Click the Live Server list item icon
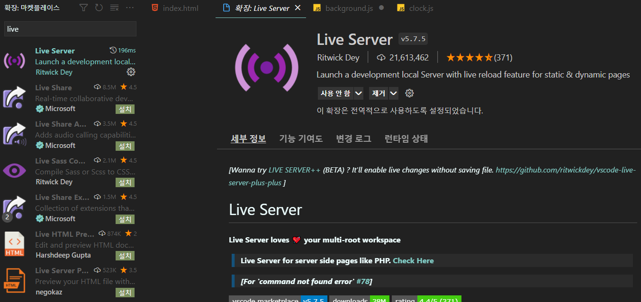 pyautogui.click(x=15, y=60)
